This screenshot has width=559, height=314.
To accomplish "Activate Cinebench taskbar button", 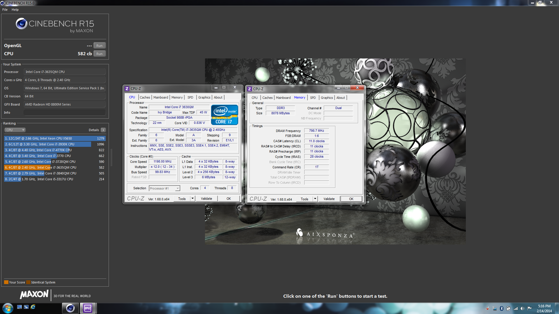I will (x=70, y=308).
